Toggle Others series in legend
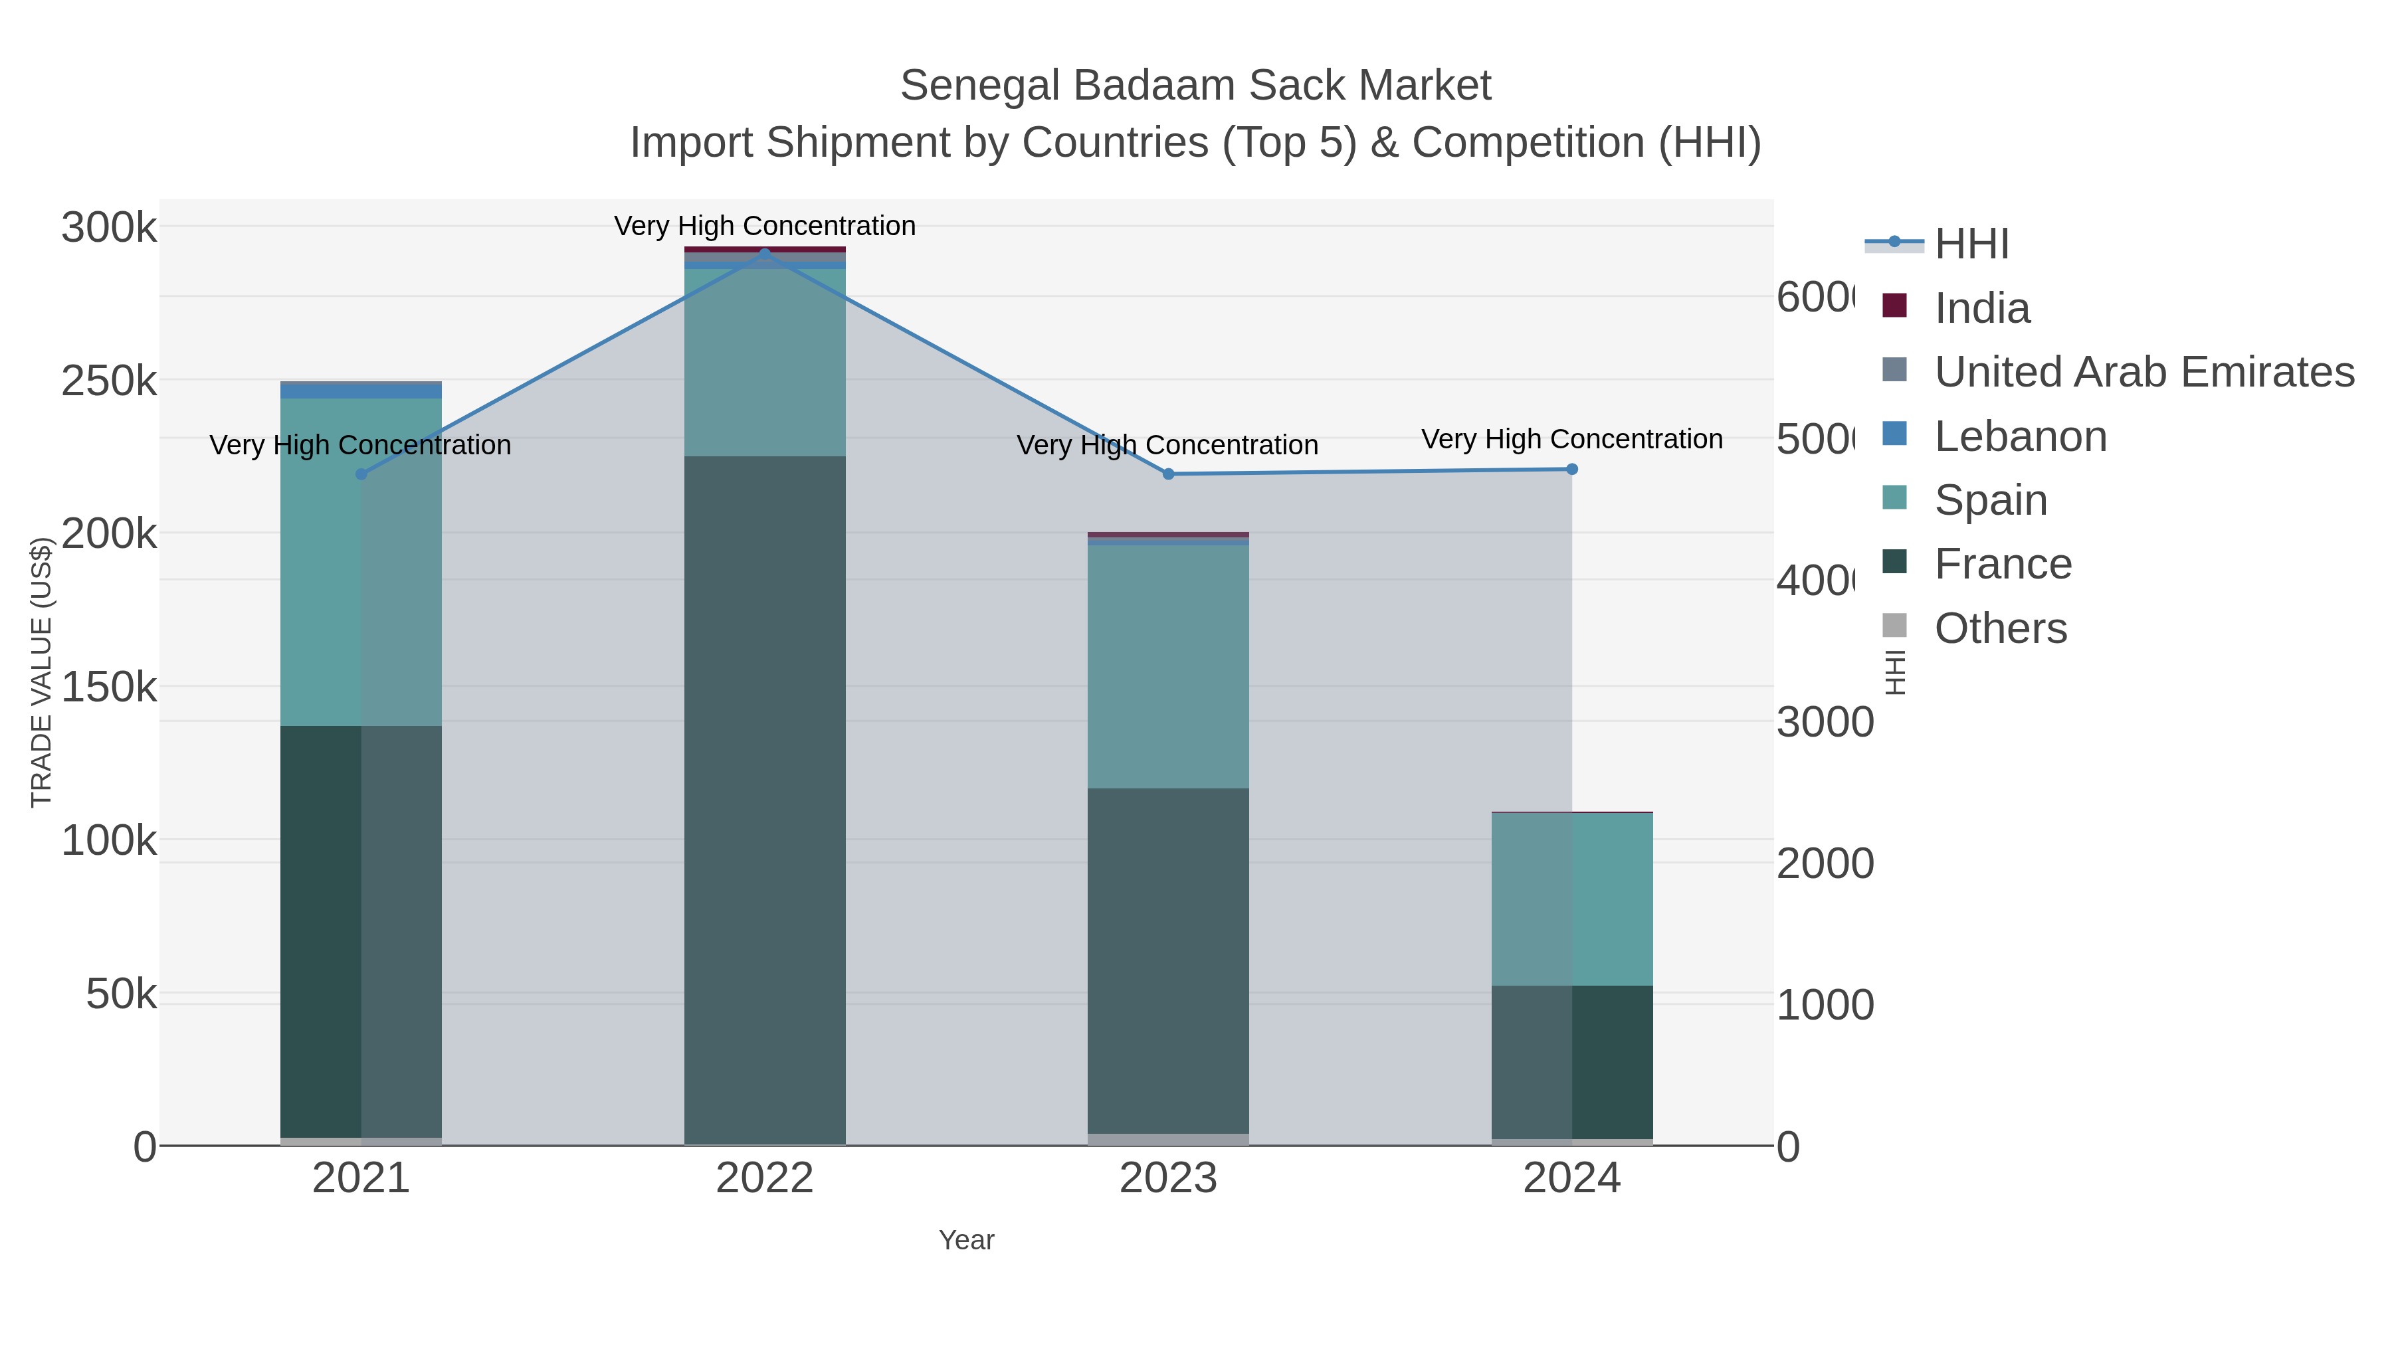Viewport: 2392px width, 1345px height. click(1974, 628)
